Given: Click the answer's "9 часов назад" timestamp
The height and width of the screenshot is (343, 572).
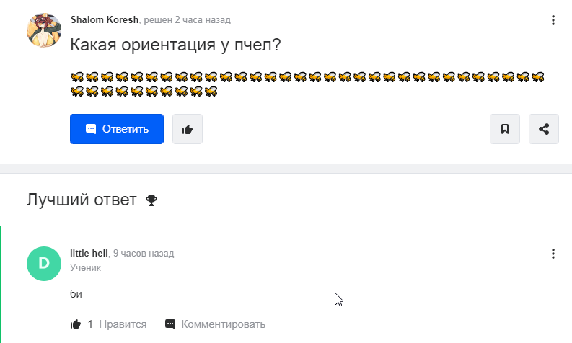Looking at the screenshot, I should click(144, 254).
